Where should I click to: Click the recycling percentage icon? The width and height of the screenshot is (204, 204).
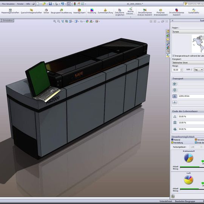coord(175,117)
